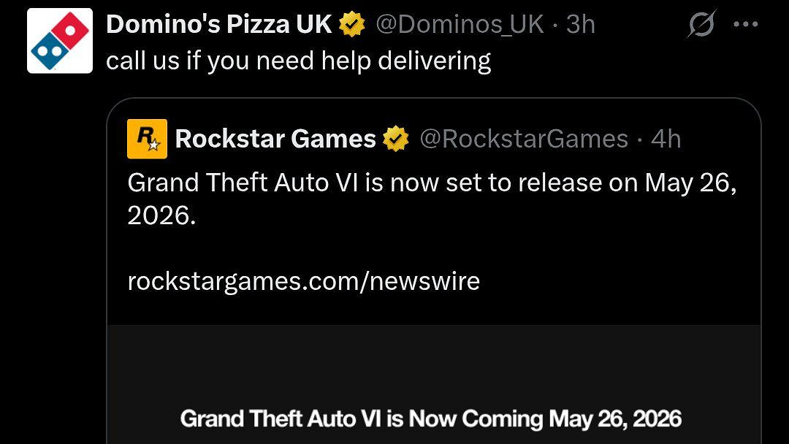789x444 pixels.
Task: Open the 3h timestamp on Domino's tweet
Action: click(x=580, y=25)
